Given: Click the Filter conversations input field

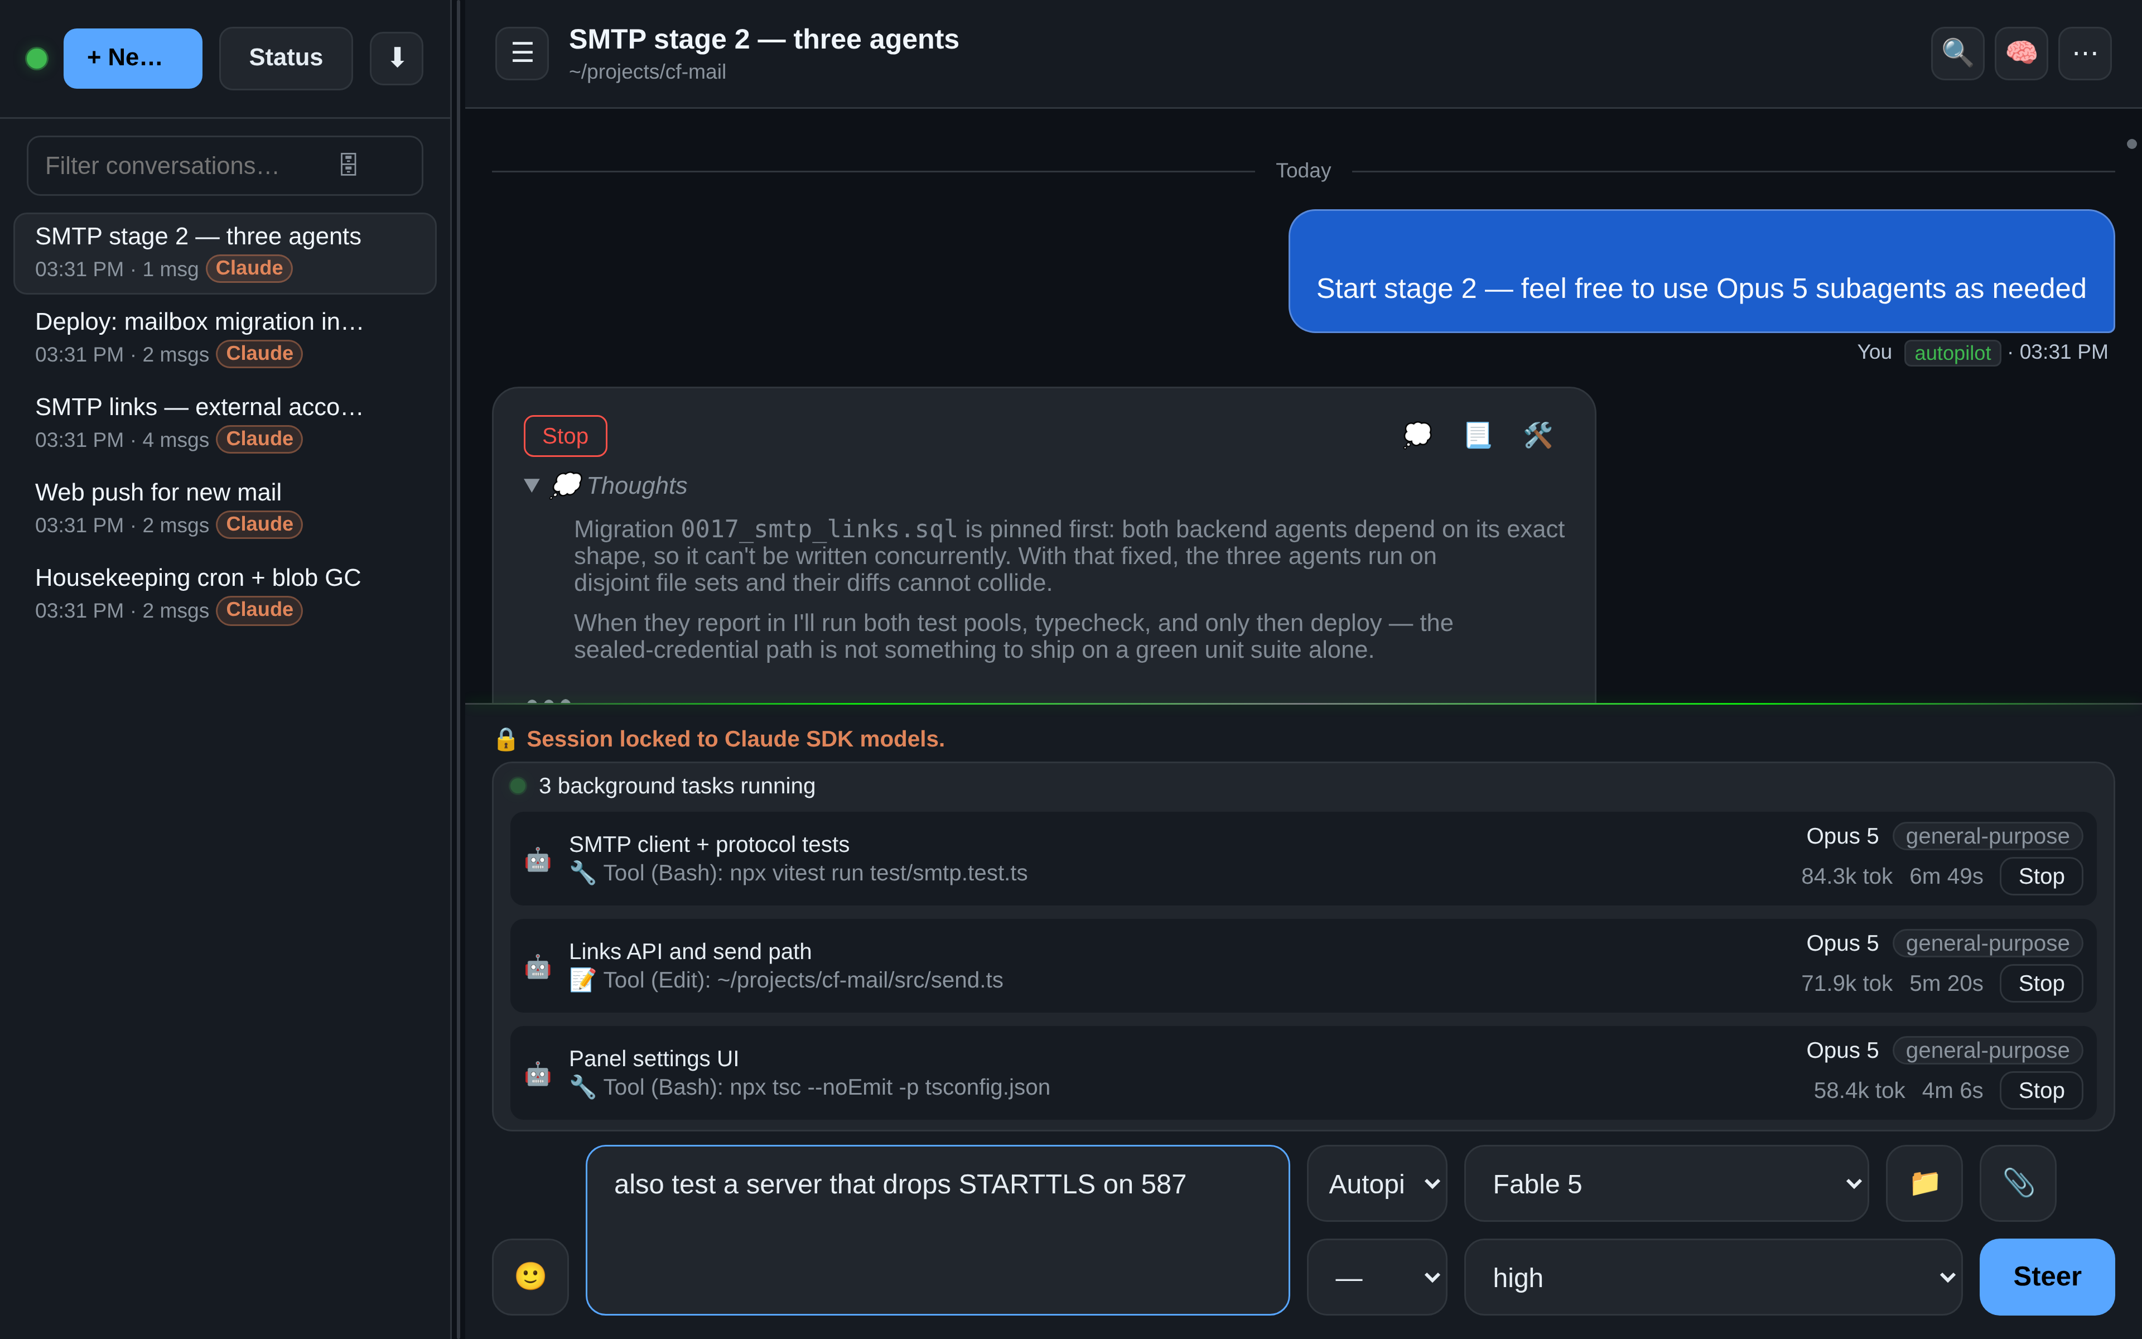Looking at the screenshot, I should click(x=225, y=165).
